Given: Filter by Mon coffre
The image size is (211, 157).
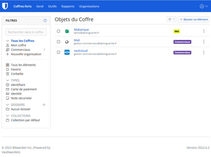Looking at the screenshot, I should (x=19, y=45).
